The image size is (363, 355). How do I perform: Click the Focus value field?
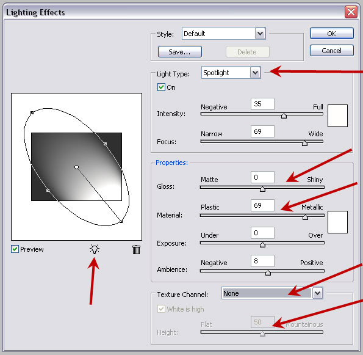pos(262,131)
